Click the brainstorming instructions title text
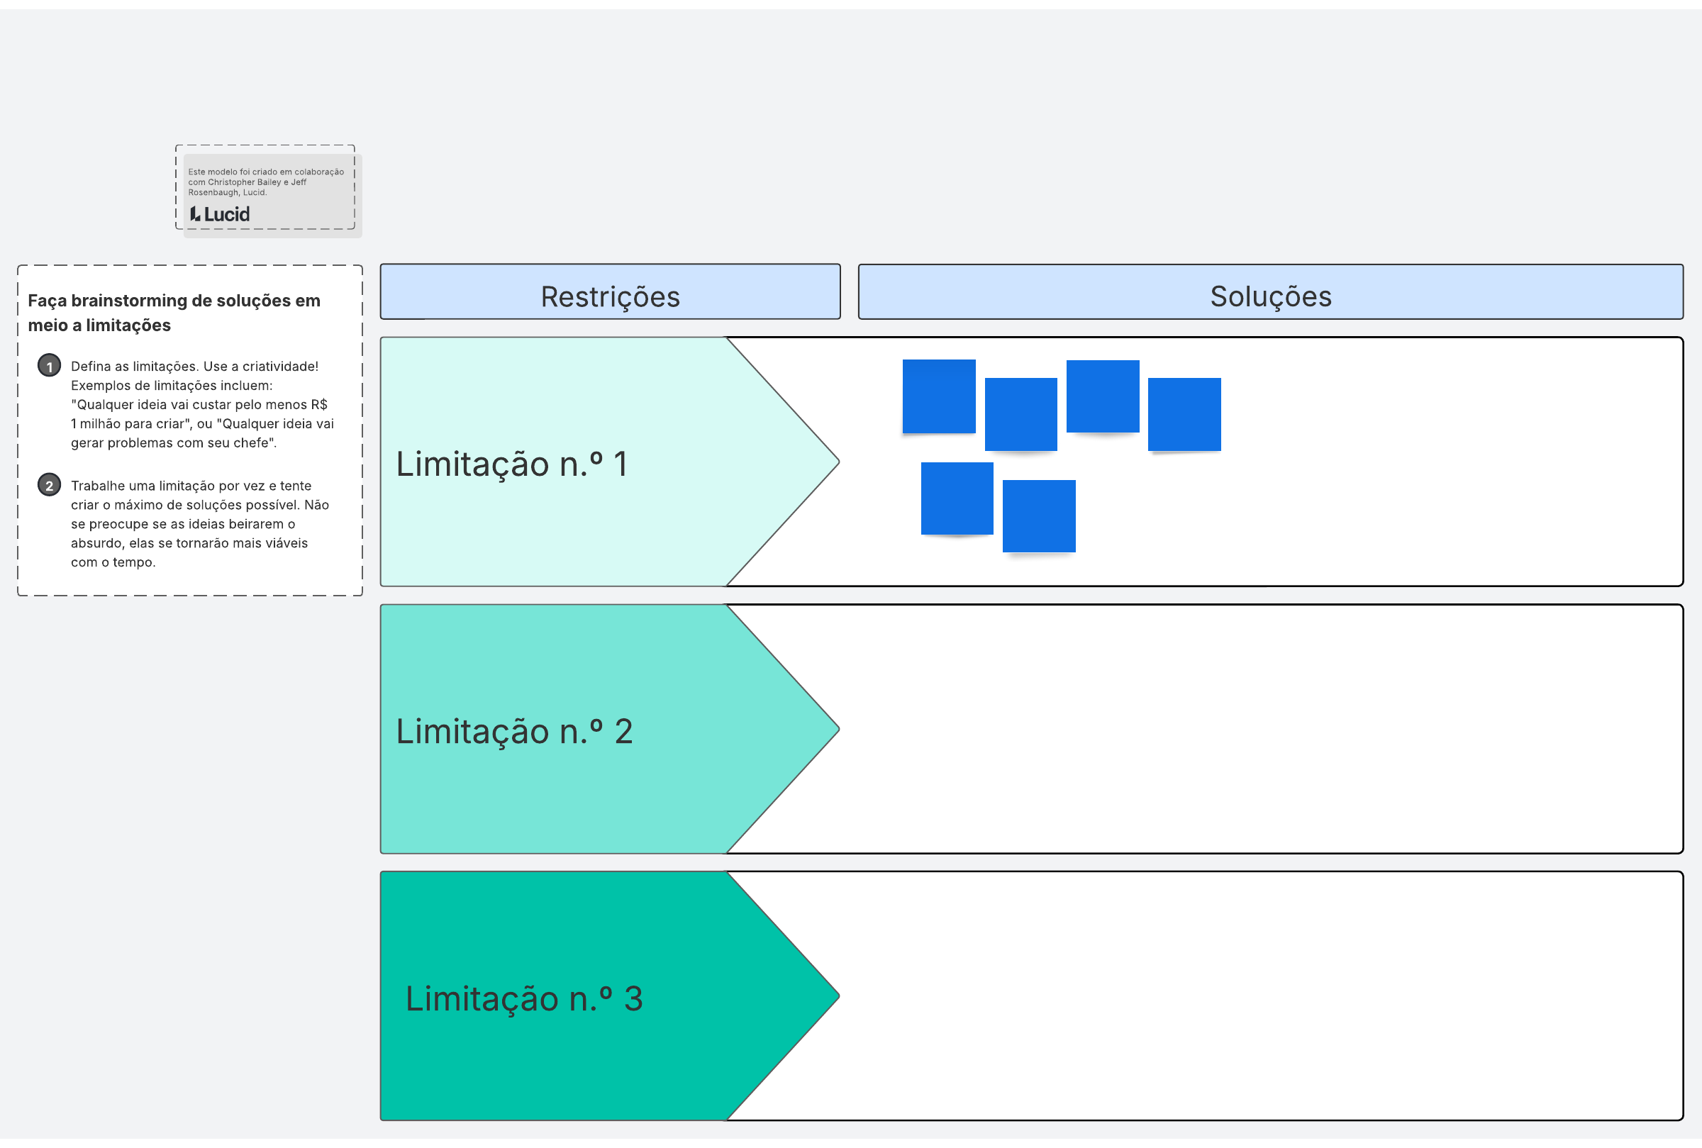 (174, 313)
